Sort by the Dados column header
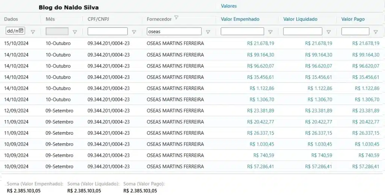This screenshot has height=195, width=385. click(x=11, y=19)
